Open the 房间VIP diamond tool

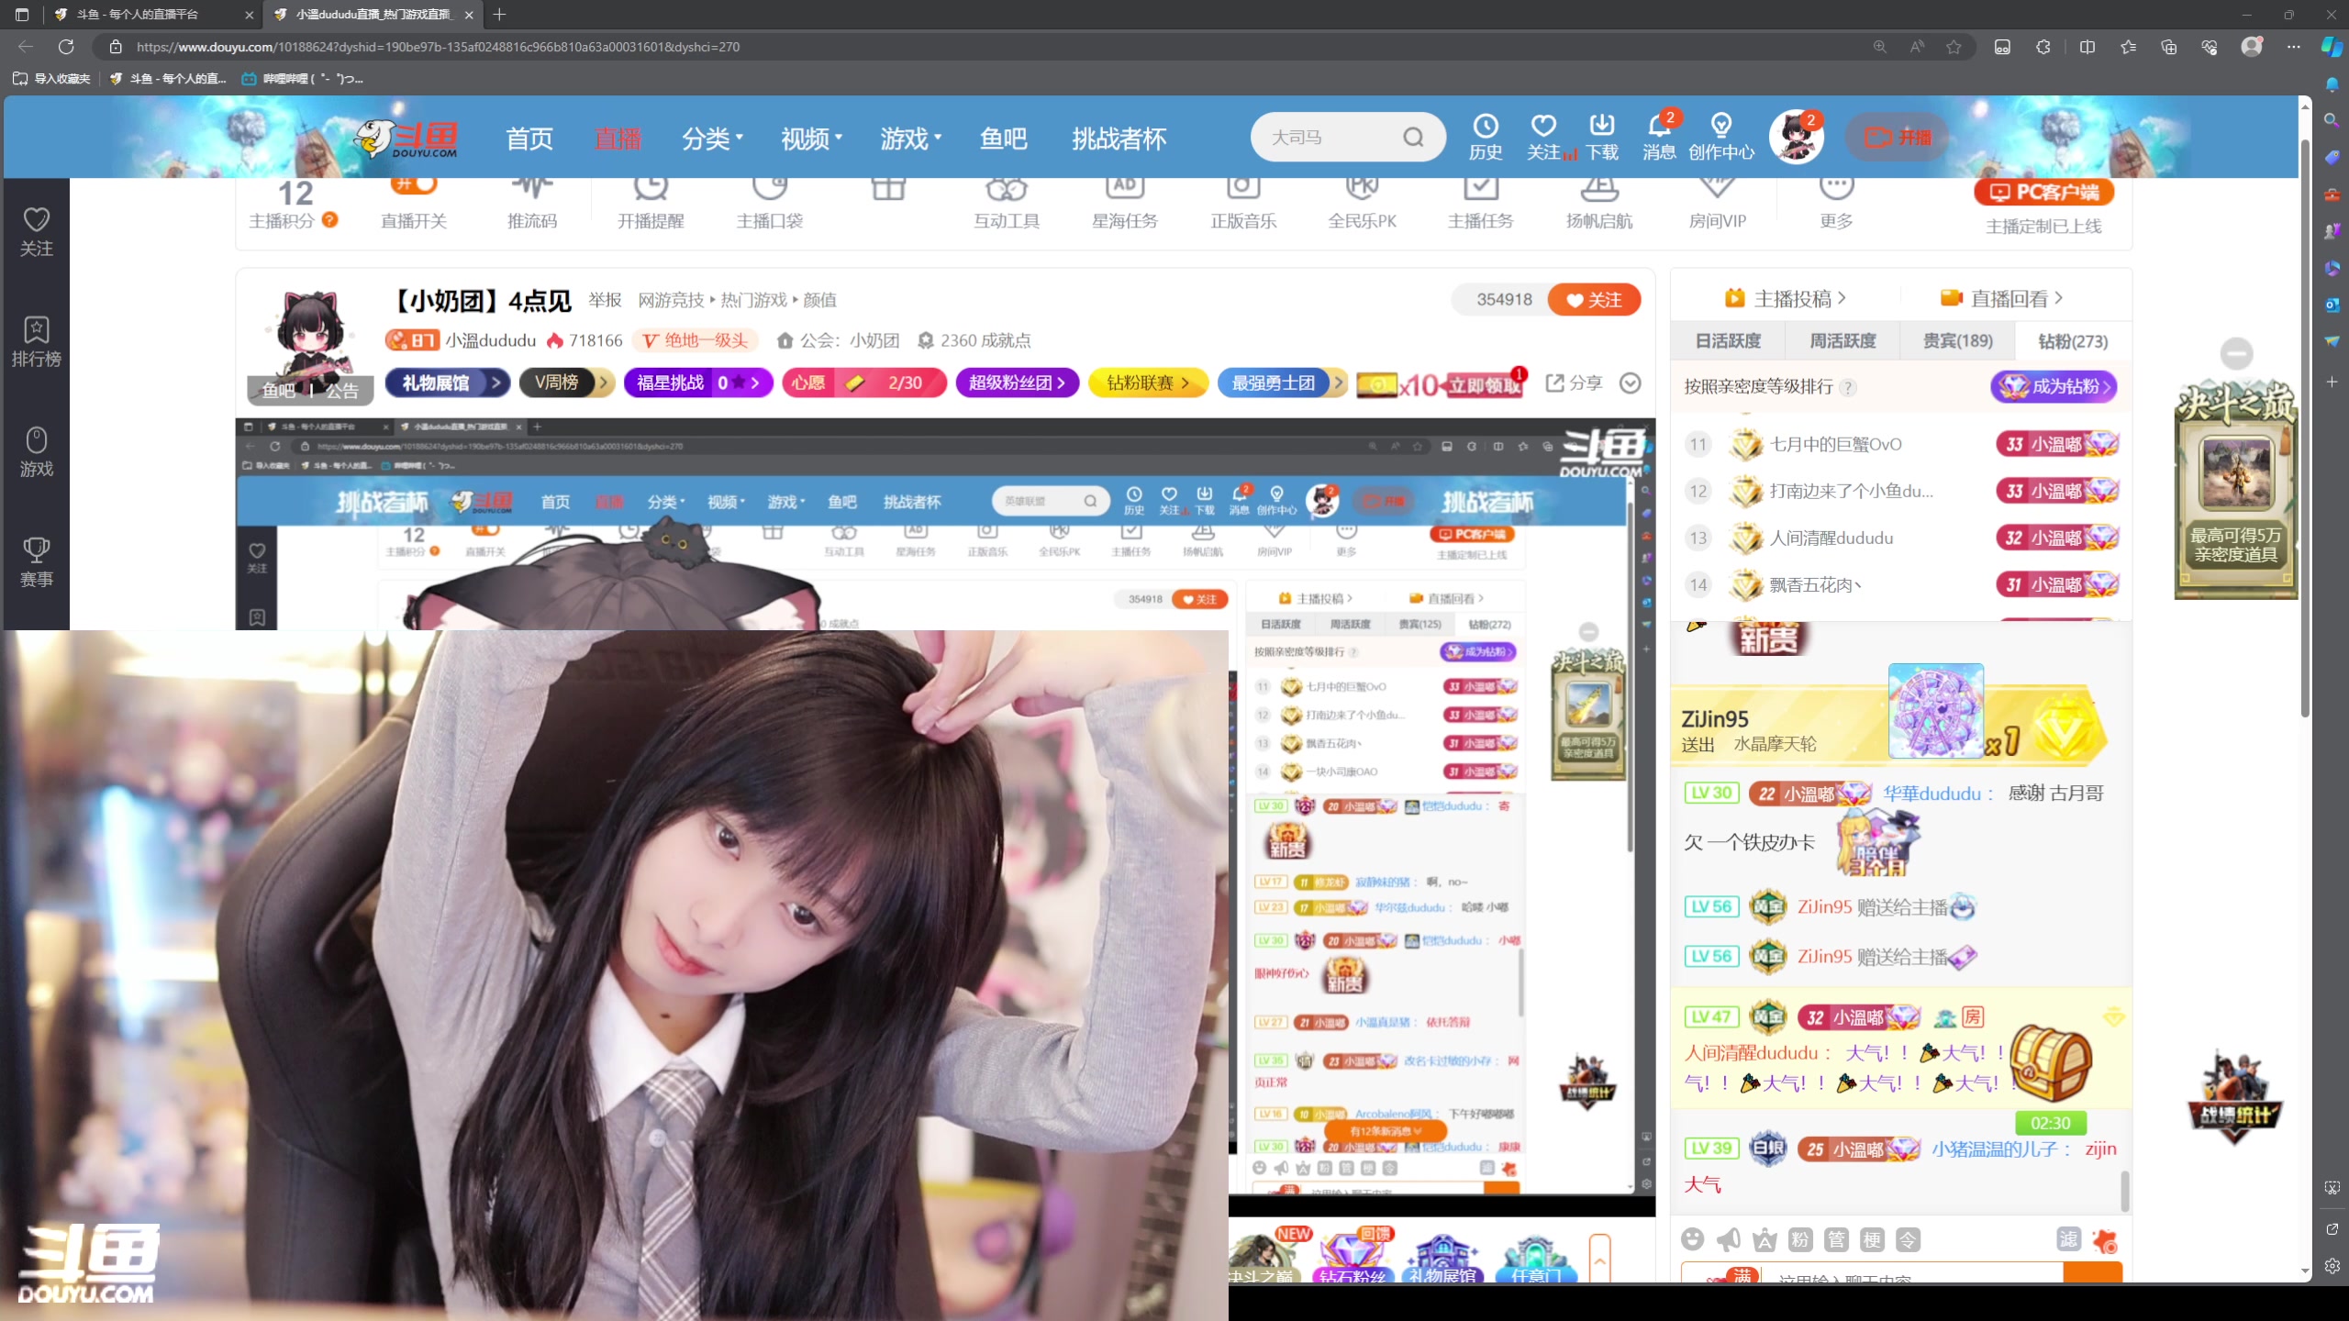coord(1717,205)
